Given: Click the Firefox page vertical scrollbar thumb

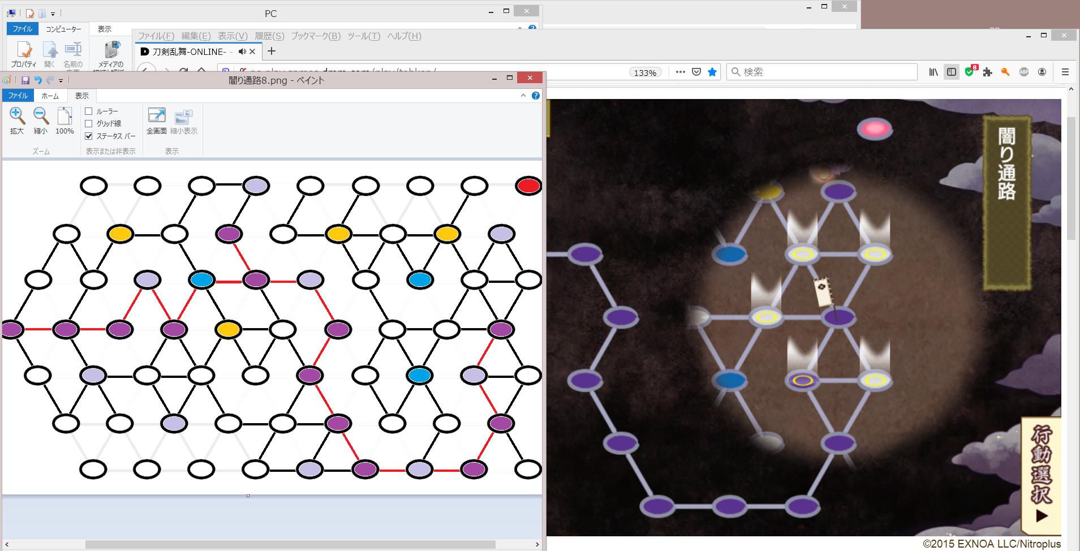Looking at the screenshot, I should click(1071, 178).
